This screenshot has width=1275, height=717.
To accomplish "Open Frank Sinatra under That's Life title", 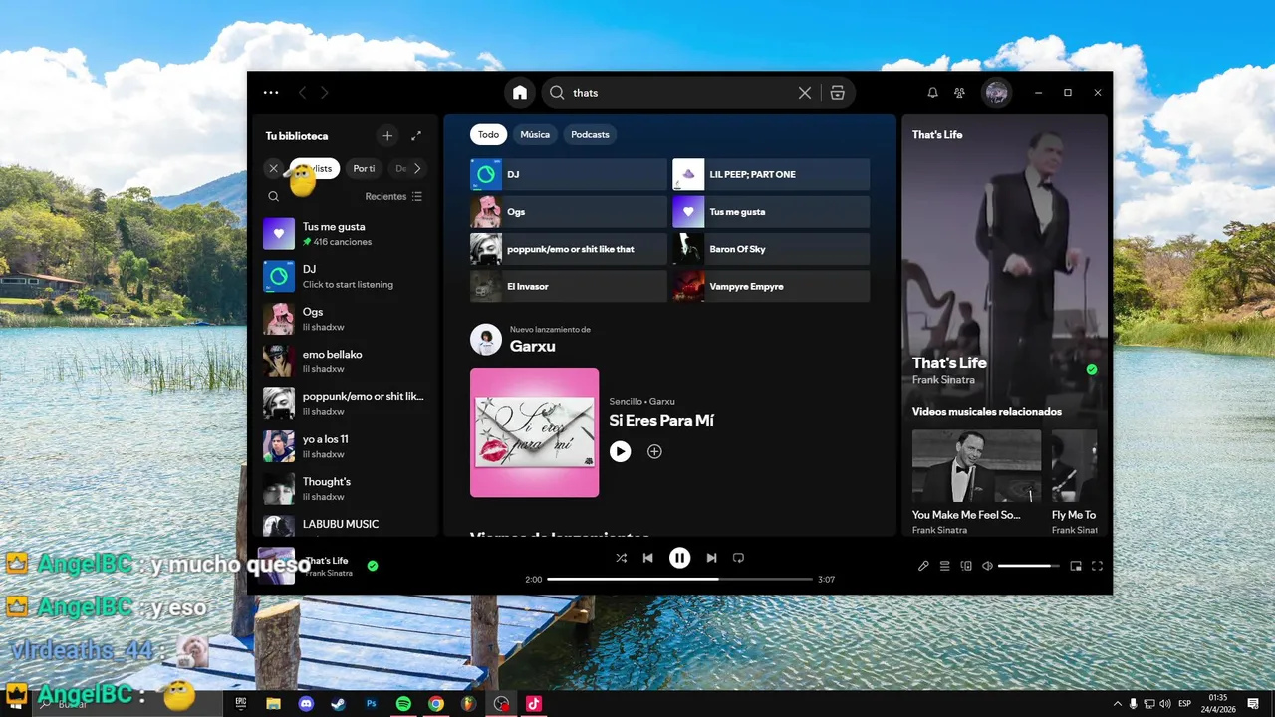I will [943, 380].
